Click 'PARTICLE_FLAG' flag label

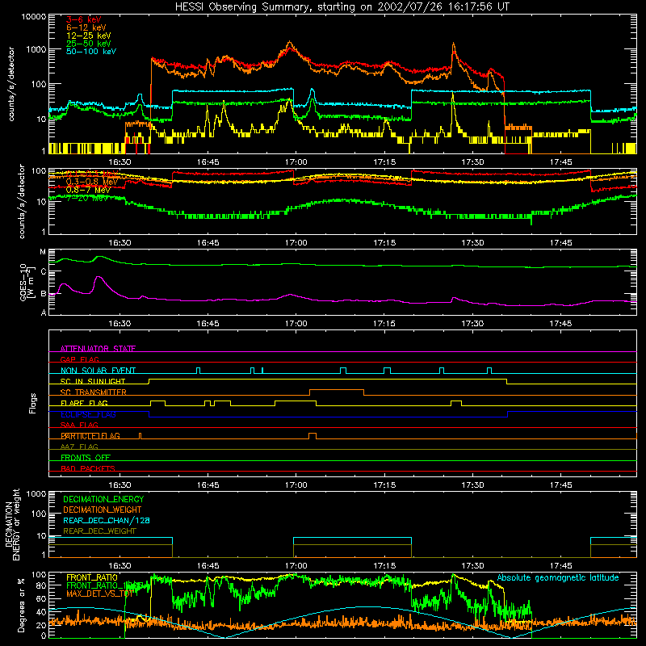click(x=90, y=436)
